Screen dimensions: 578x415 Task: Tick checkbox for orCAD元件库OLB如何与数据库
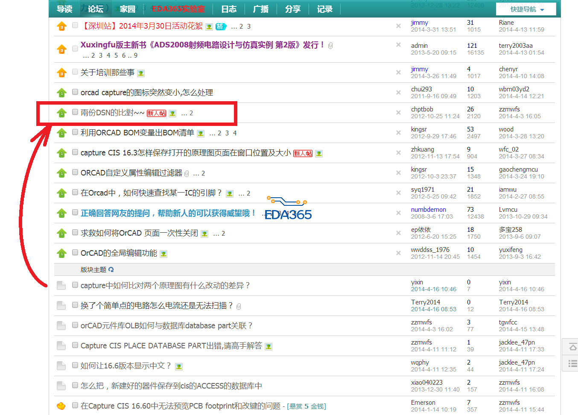click(x=75, y=325)
